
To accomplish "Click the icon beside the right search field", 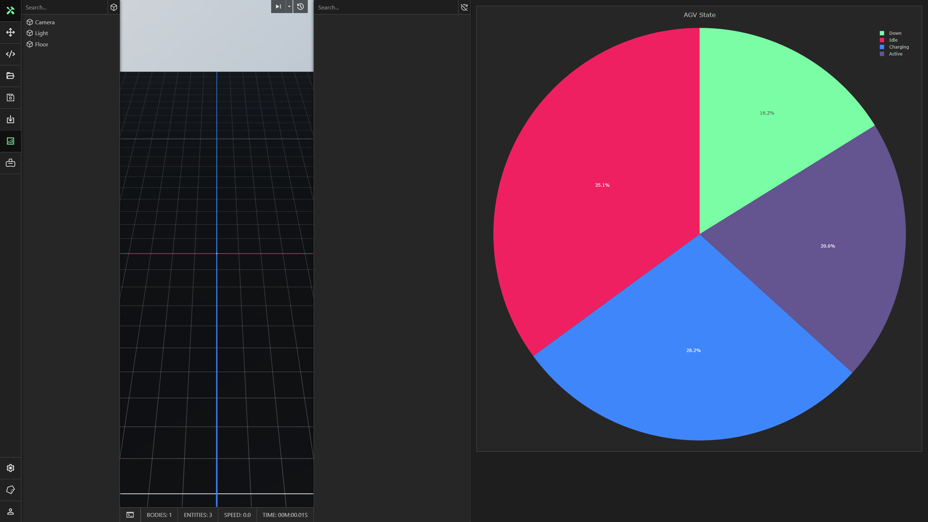I will click(464, 7).
